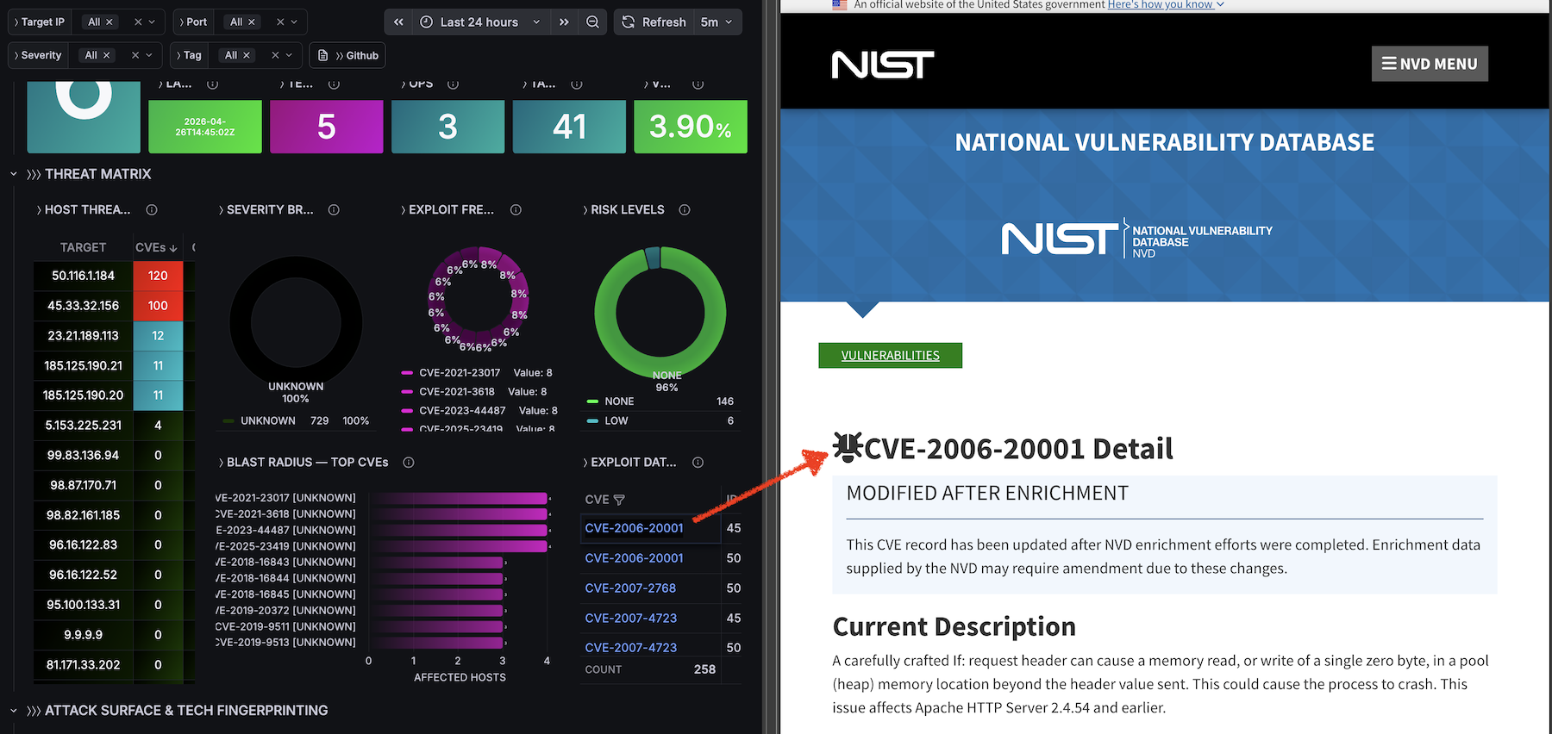
Task: Select the magenta stat tile showing 5
Action: tap(327, 127)
